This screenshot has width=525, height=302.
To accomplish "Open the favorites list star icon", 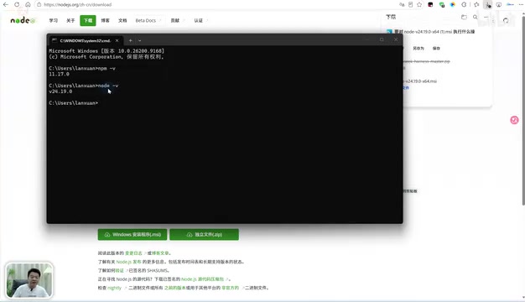I will (476, 5).
